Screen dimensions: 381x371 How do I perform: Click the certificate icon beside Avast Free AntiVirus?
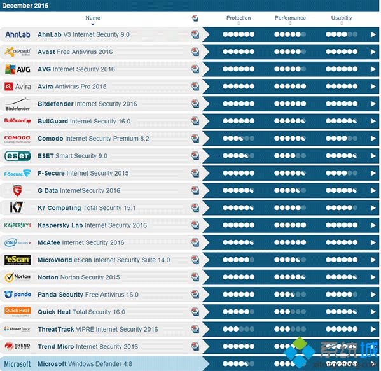(x=195, y=52)
